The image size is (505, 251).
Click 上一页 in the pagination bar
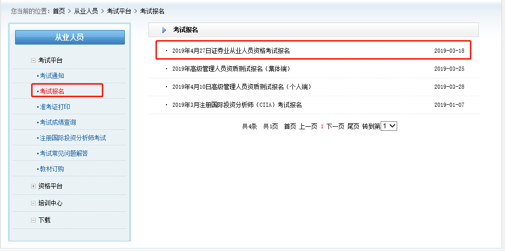tap(308, 126)
